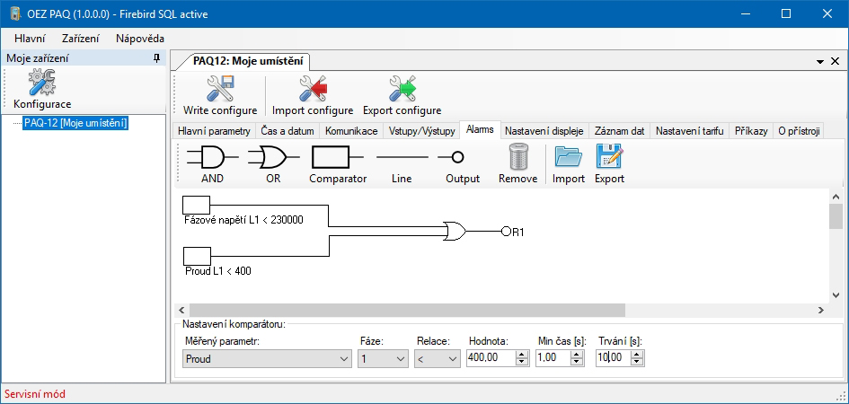Choose the Output element tool
This screenshot has width=849, height=404.
pyautogui.click(x=462, y=159)
